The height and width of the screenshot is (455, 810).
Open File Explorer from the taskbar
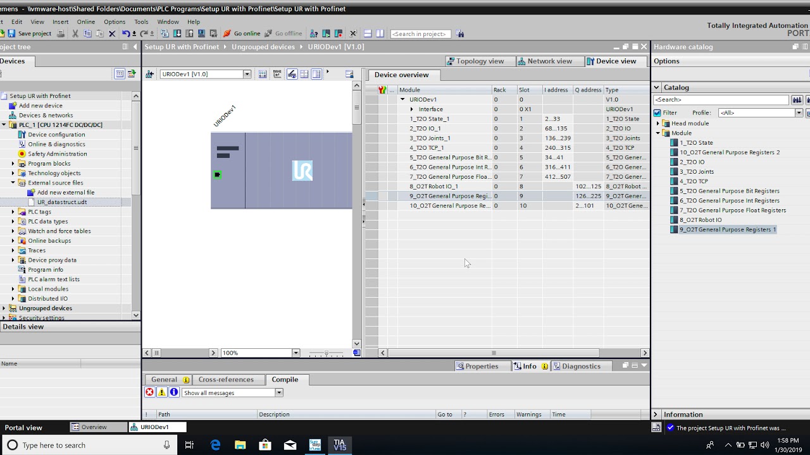240,445
